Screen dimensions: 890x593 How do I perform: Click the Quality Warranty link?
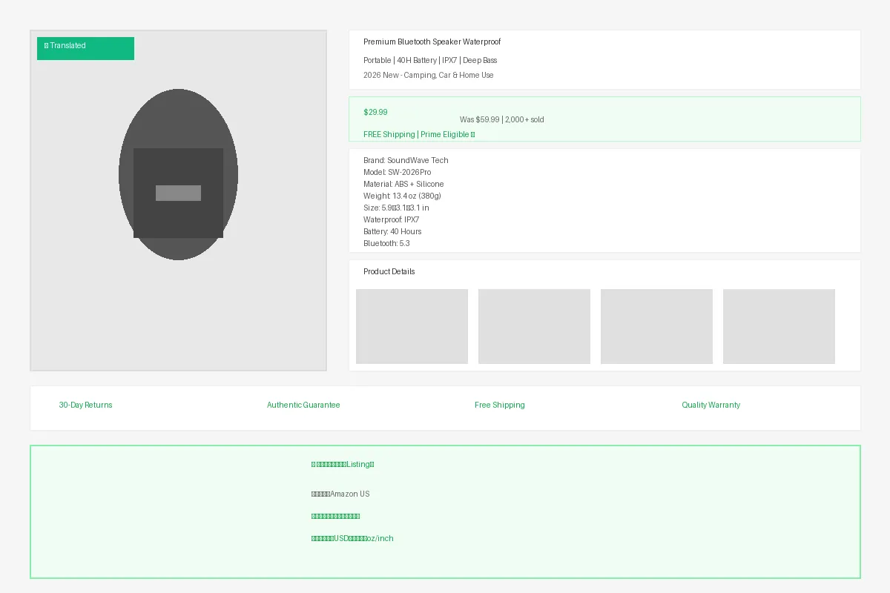[711, 405]
